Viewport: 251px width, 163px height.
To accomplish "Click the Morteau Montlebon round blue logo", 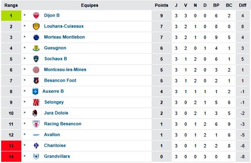I will click(x=36, y=37).
